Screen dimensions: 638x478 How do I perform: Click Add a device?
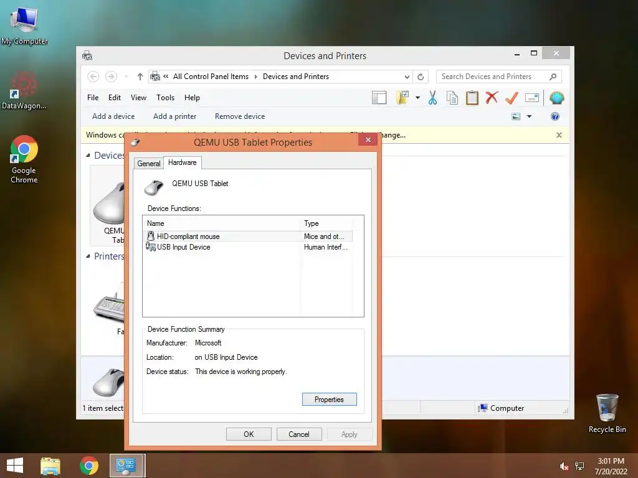pyautogui.click(x=113, y=116)
